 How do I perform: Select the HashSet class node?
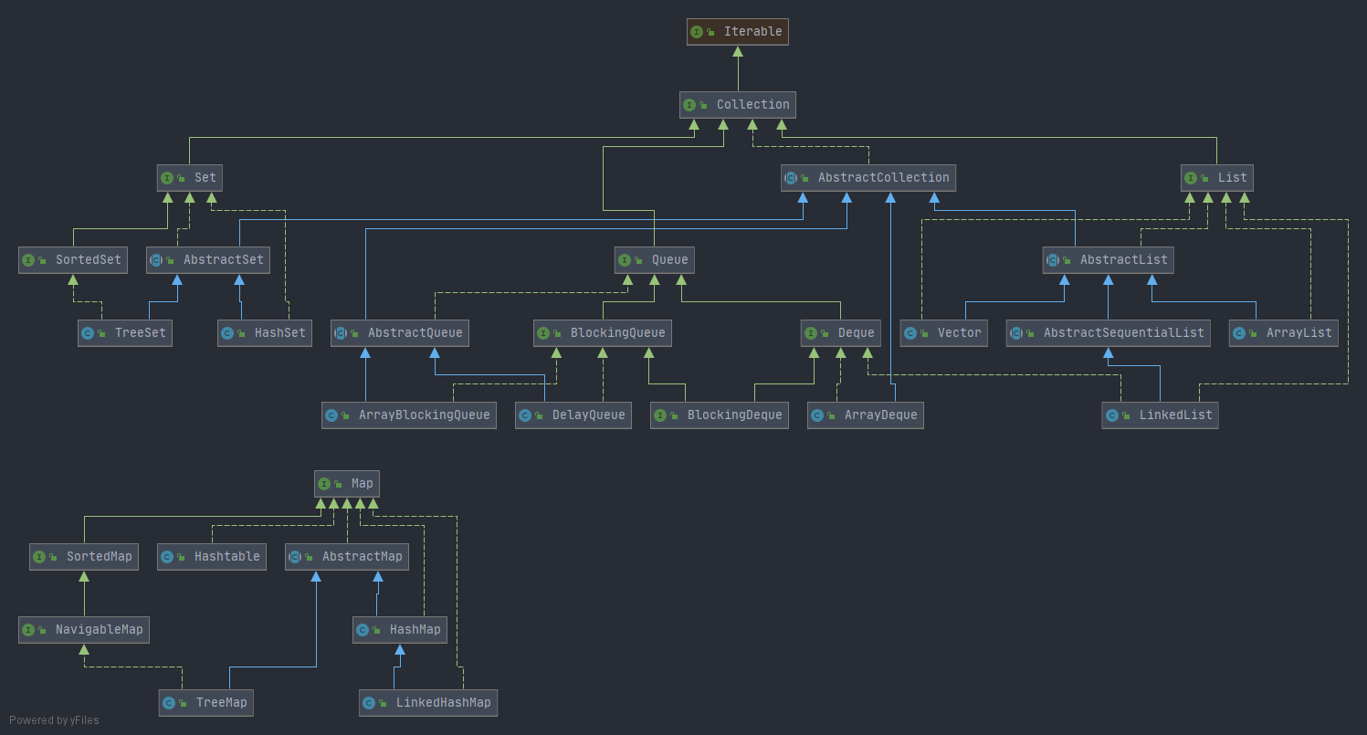click(265, 333)
